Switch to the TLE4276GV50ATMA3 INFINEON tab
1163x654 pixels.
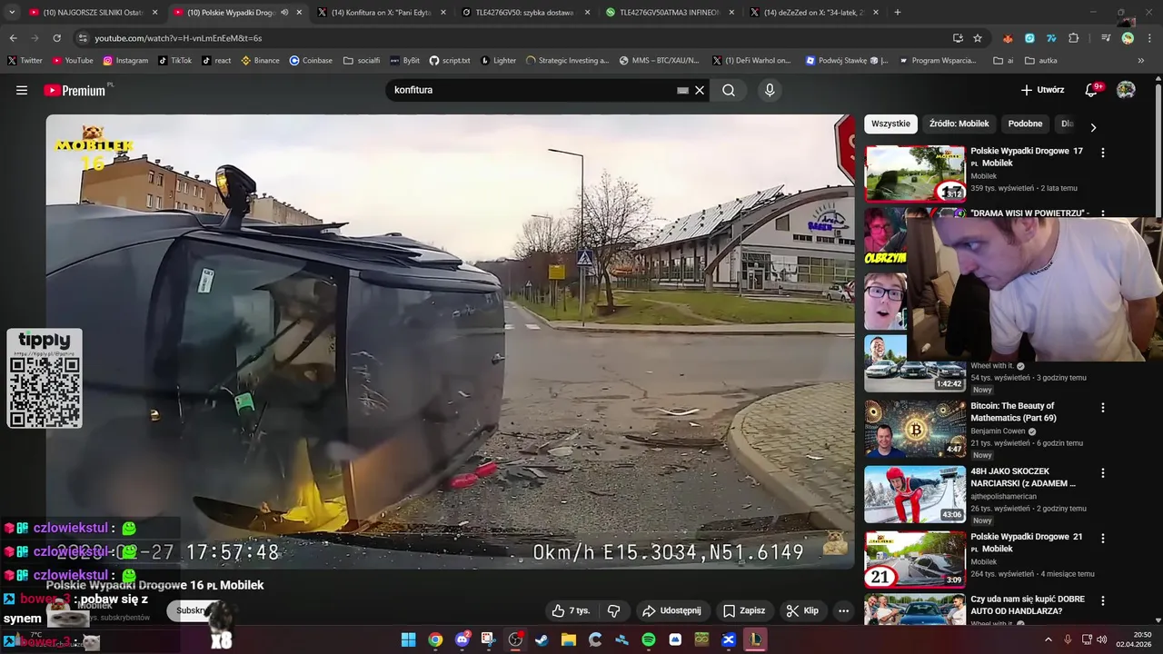point(670,13)
